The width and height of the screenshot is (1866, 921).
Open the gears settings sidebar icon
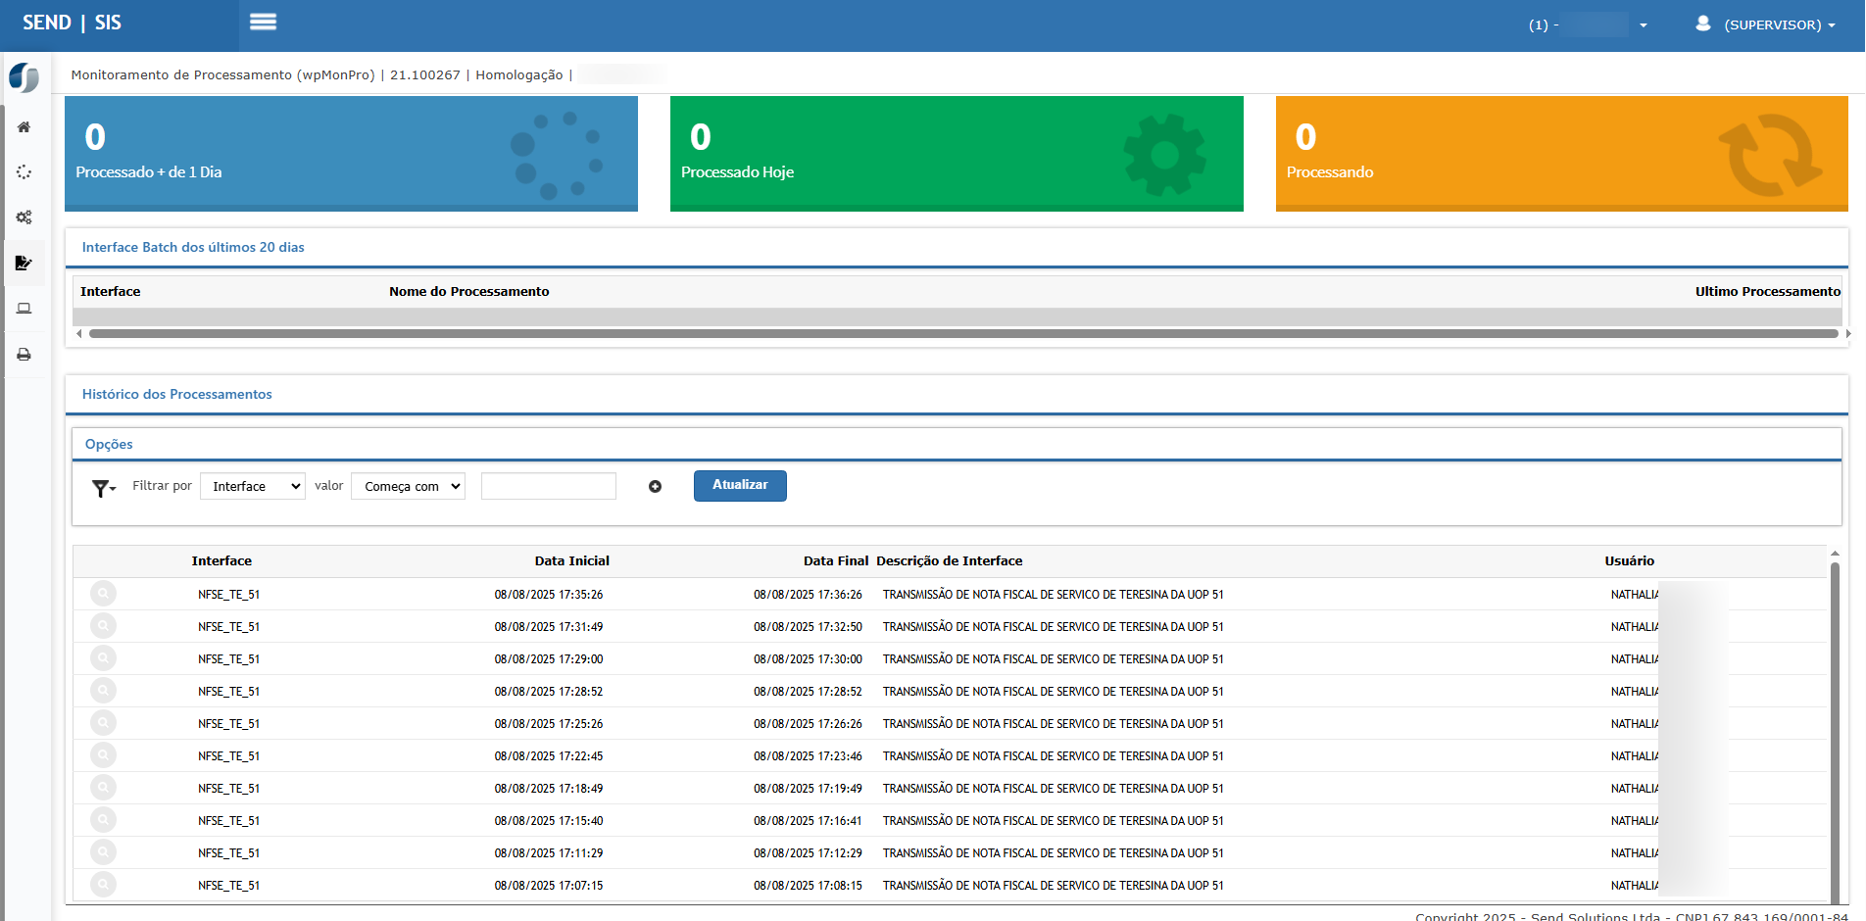[25, 218]
